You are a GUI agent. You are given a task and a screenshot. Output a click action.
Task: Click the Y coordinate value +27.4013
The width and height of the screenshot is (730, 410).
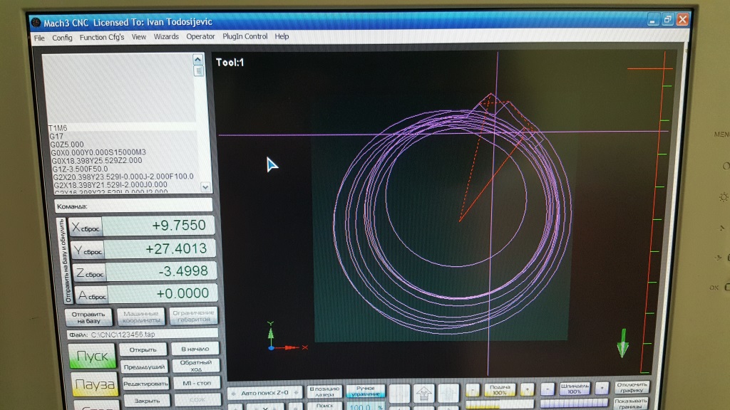click(160, 248)
